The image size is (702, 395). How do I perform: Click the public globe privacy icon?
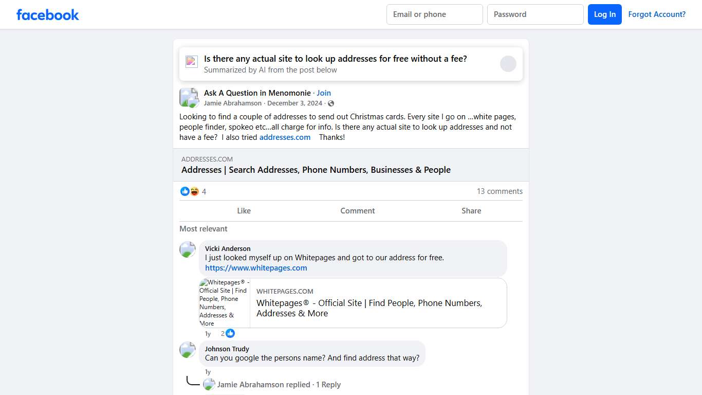331,103
